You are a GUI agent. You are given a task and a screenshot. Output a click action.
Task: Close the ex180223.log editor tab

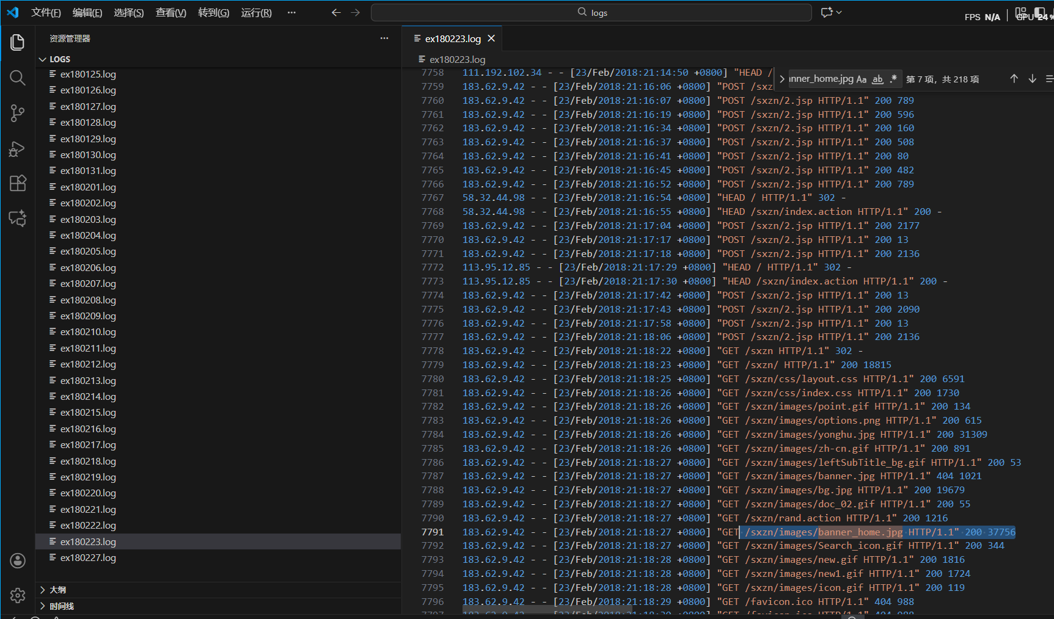[x=491, y=38]
